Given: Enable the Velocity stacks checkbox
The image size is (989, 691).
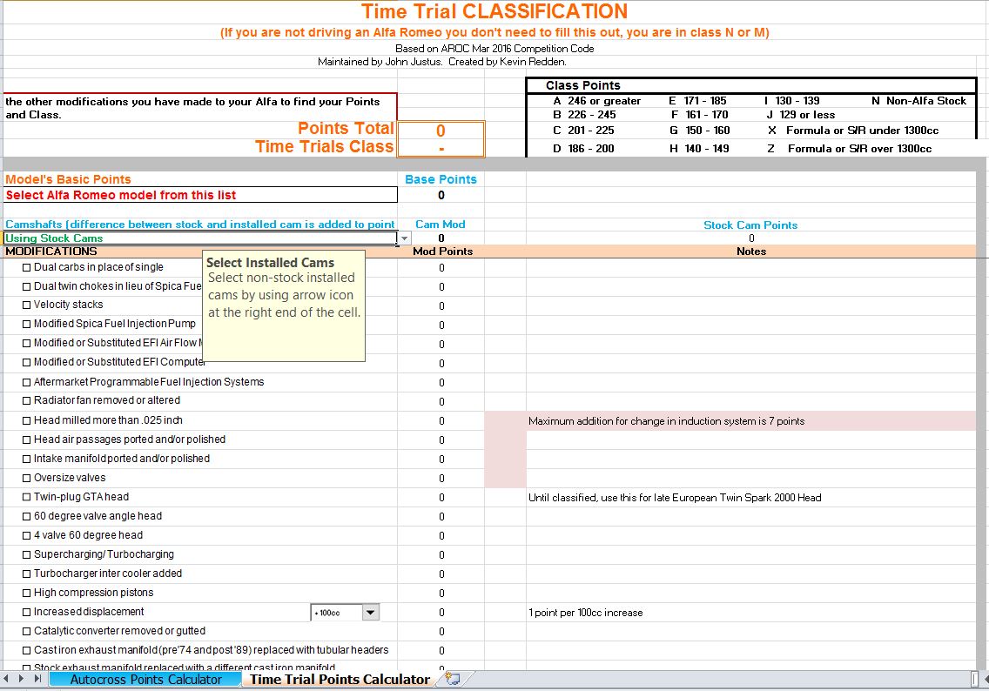Looking at the screenshot, I should tap(26, 305).
